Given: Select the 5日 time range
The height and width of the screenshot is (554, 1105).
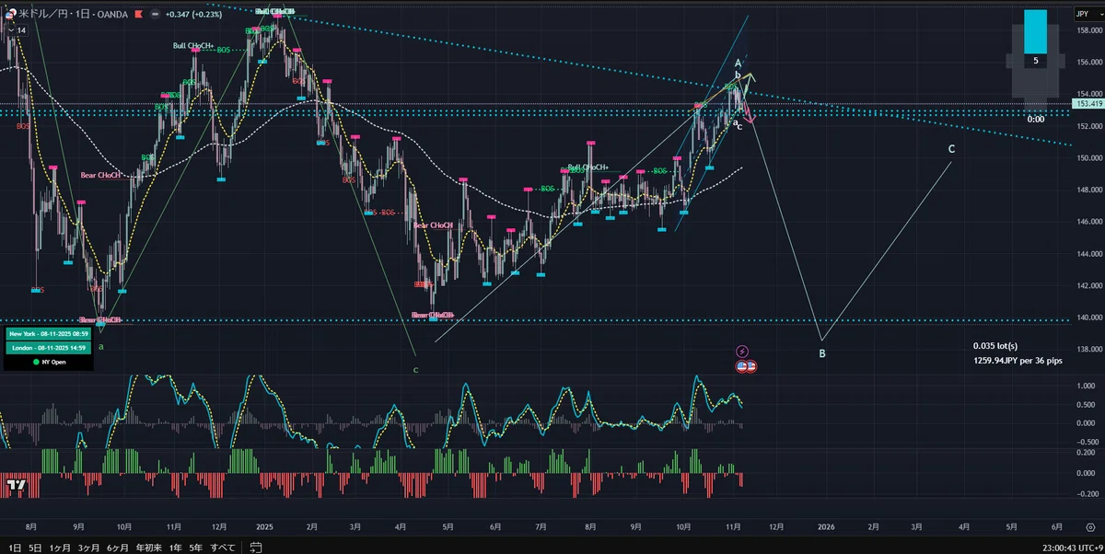Looking at the screenshot, I should tap(35, 548).
